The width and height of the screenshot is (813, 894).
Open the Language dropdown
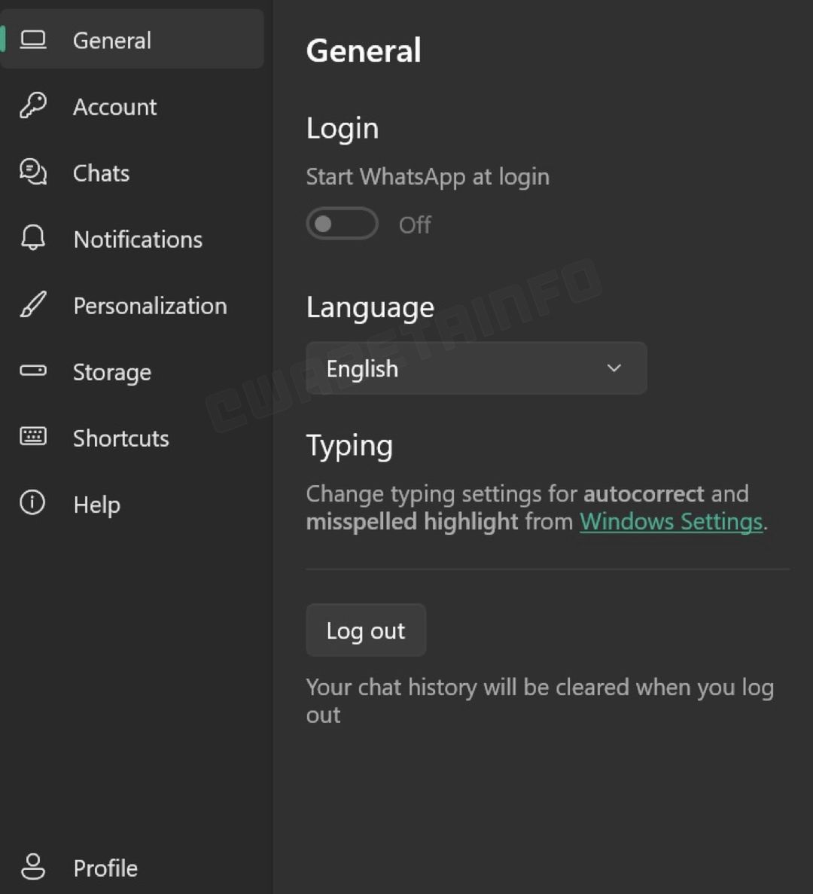click(476, 368)
